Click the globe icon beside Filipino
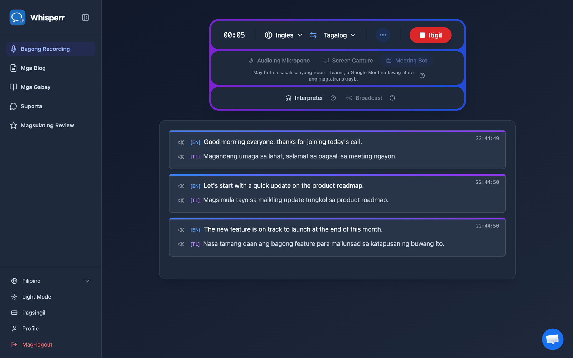This screenshot has height=358, width=573. (14, 281)
